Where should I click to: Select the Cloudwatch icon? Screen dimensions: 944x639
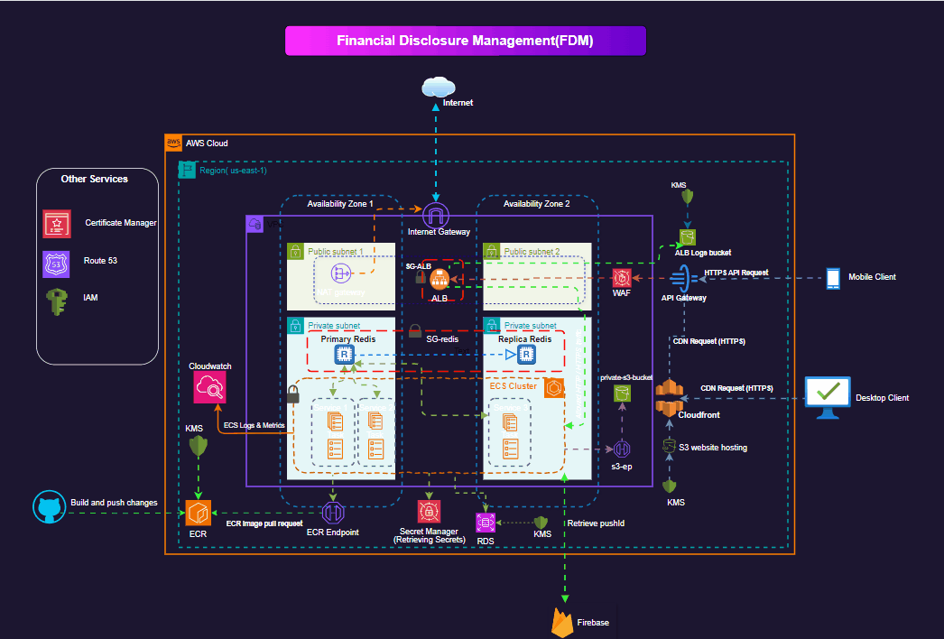pos(209,386)
